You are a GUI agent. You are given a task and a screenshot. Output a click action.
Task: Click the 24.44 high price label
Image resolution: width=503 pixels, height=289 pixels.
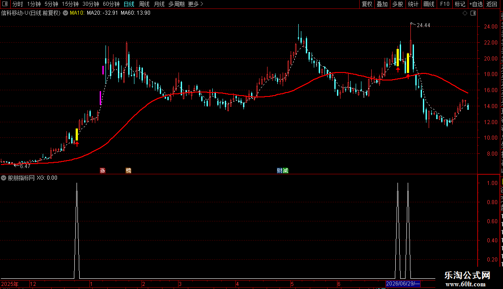point(423,25)
